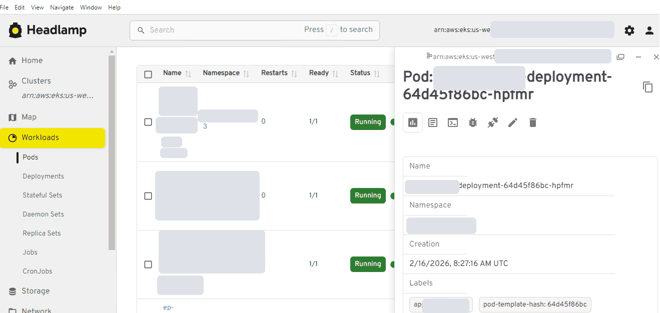660x313 pixels.
Task: Open Deployments under Workloads
Action: tap(43, 176)
